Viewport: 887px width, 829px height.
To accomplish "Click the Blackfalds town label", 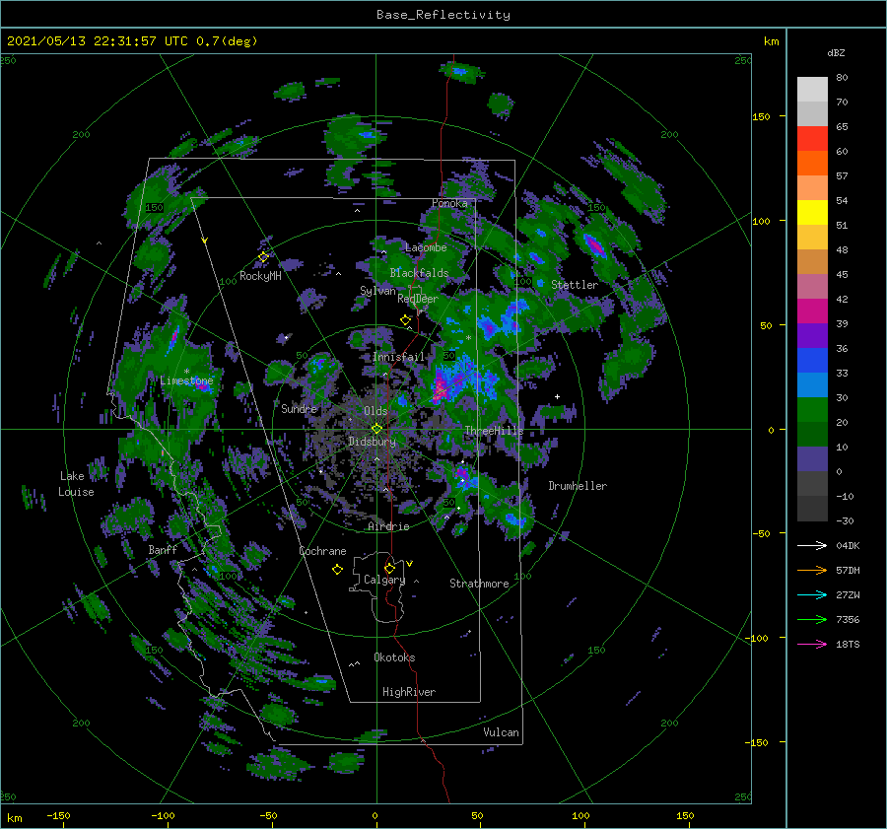I will point(419,273).
